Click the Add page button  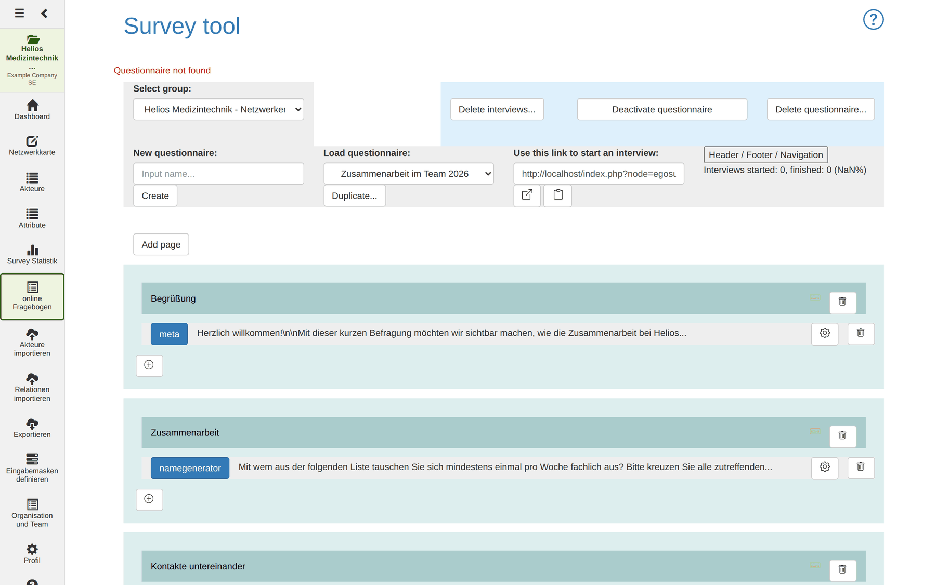[161, 244]
